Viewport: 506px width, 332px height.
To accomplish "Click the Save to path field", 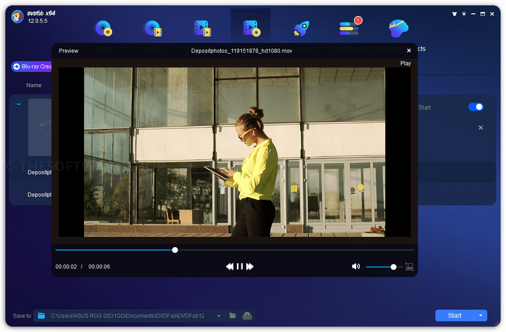I will tap(128, 316).
